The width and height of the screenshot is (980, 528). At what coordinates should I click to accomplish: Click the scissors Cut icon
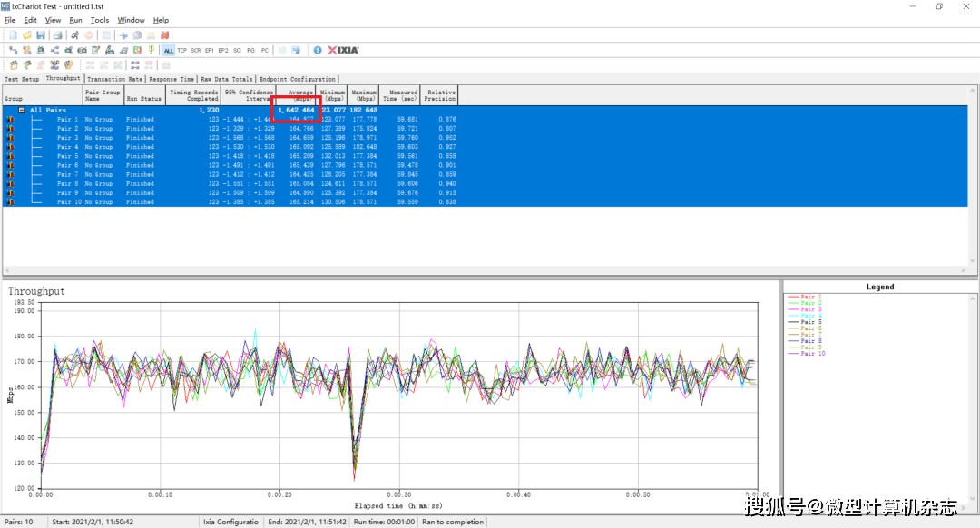124,35
